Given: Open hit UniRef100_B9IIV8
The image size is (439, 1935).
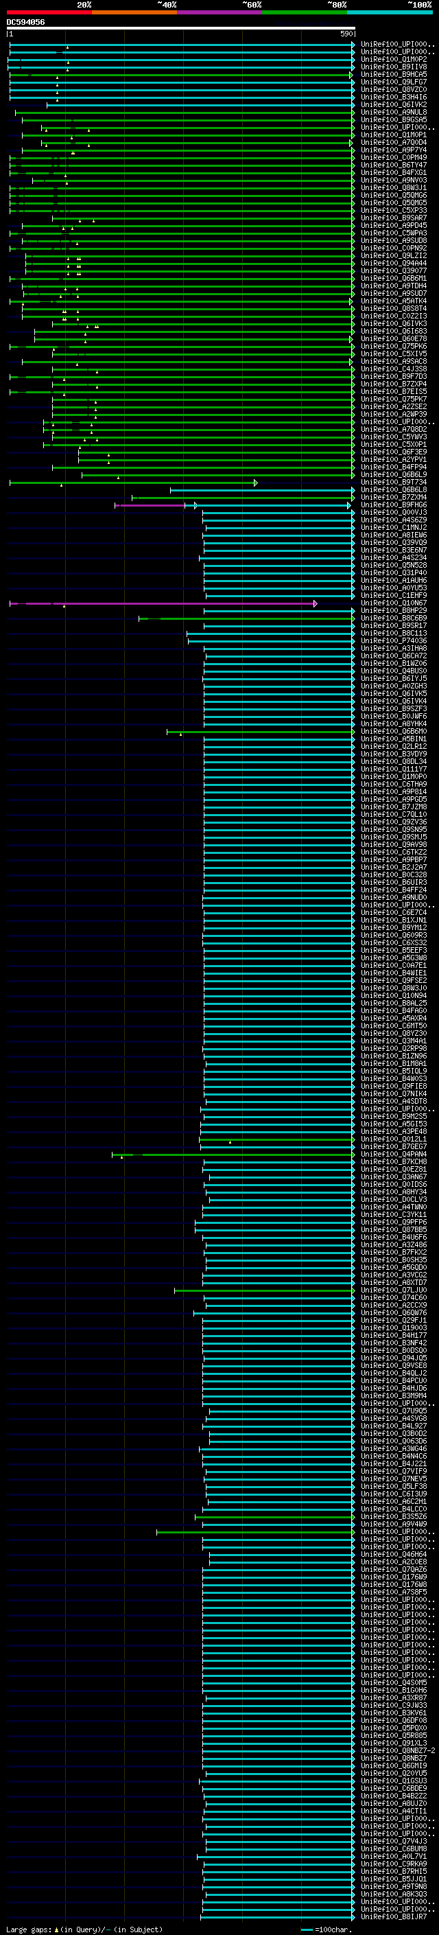Looking at the screenshot, I should 393,67.
